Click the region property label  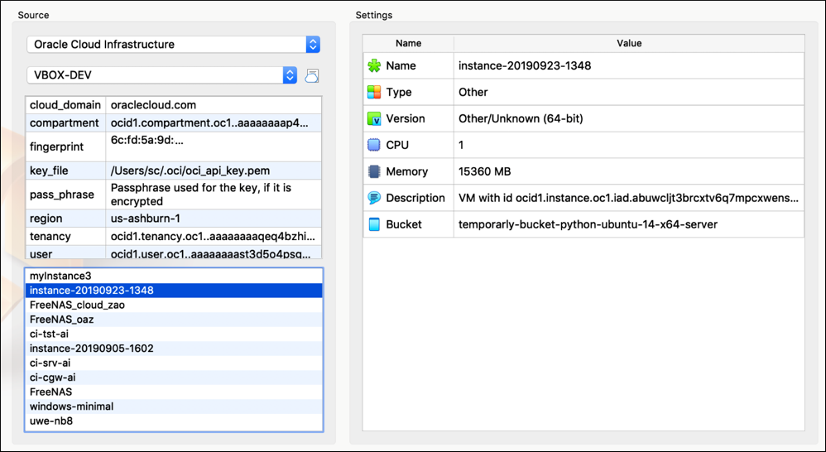point(65,219)
